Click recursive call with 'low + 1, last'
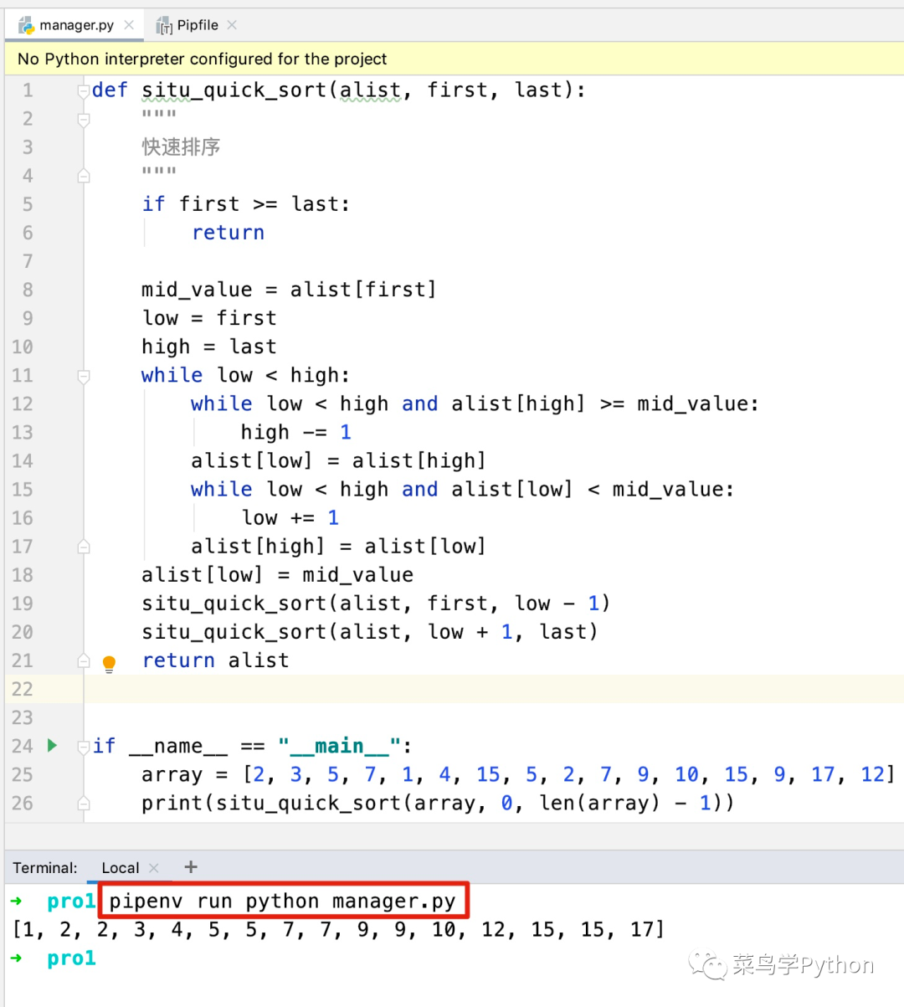The width and height of the screenshot is (904, 1007). (x=369, y=632)
